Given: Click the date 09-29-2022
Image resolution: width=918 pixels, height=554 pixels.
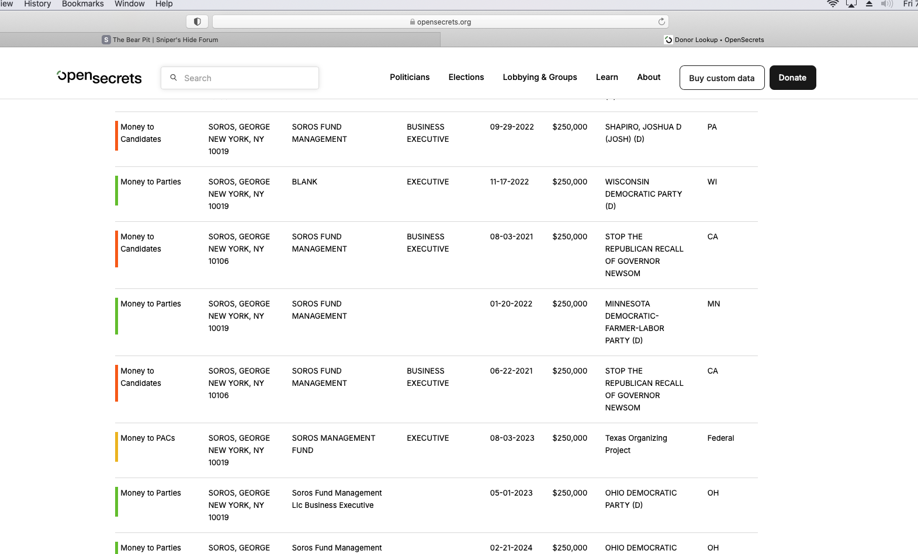Looking at the screenshot, I should 512,127.
